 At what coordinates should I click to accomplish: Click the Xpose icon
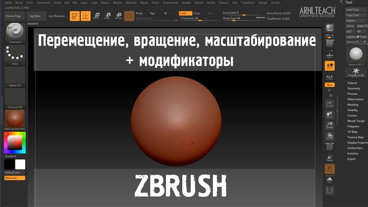(x=329, y=190)
